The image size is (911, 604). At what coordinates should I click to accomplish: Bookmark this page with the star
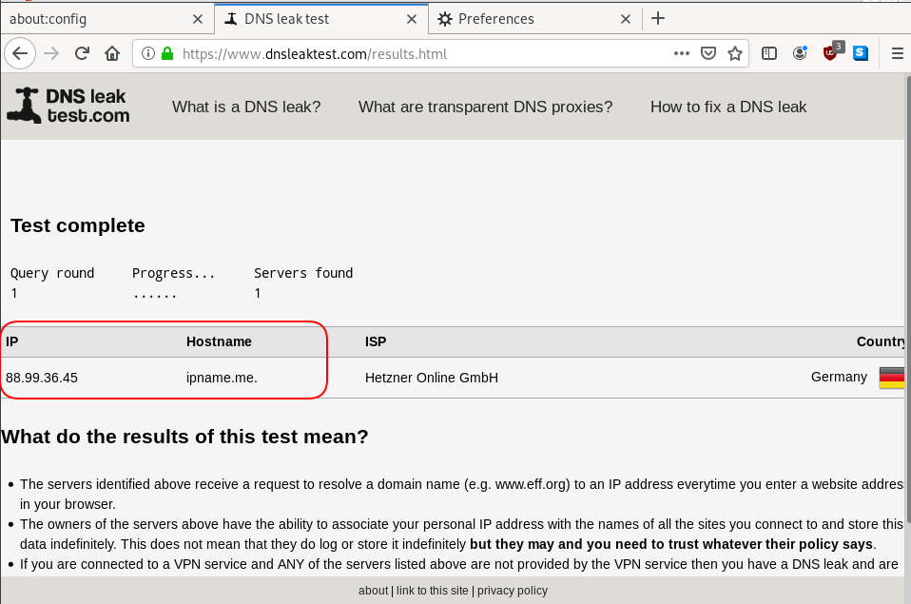coord(734,54)
